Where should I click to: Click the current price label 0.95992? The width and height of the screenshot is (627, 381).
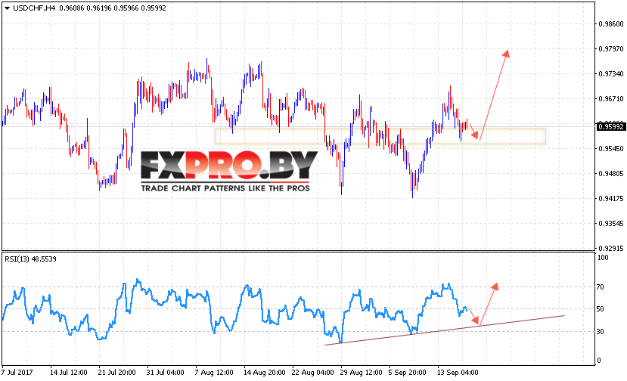point(610,127)
